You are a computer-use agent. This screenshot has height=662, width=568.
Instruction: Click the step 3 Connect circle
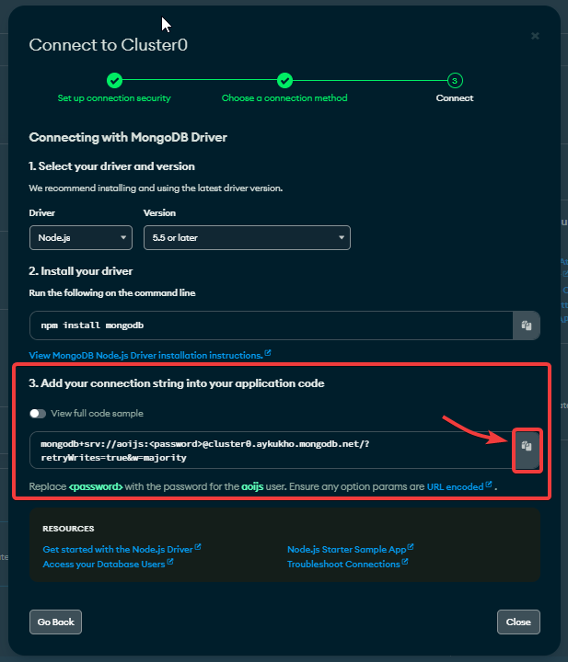(x=455, y=80)
